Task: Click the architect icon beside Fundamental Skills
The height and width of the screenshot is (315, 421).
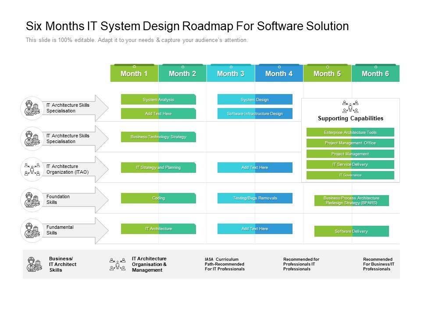Action: click(x=32, y=231)
